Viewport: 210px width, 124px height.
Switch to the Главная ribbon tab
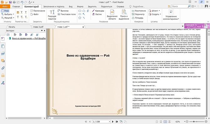click(16, 7)
